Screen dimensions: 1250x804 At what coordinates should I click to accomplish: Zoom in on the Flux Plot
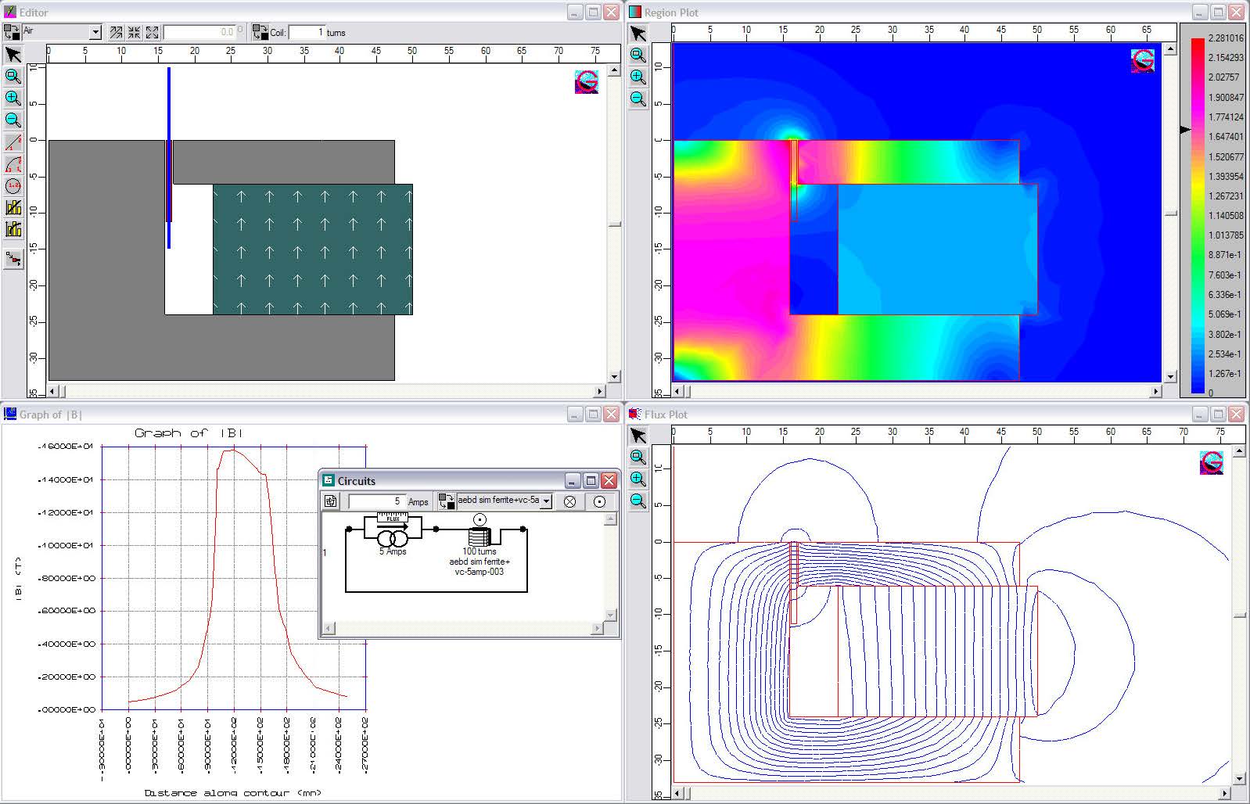click(x=638, y=479)
